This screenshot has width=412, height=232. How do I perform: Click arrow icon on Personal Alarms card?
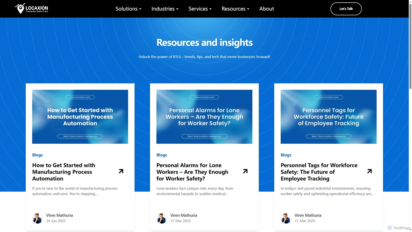[245, 171]
